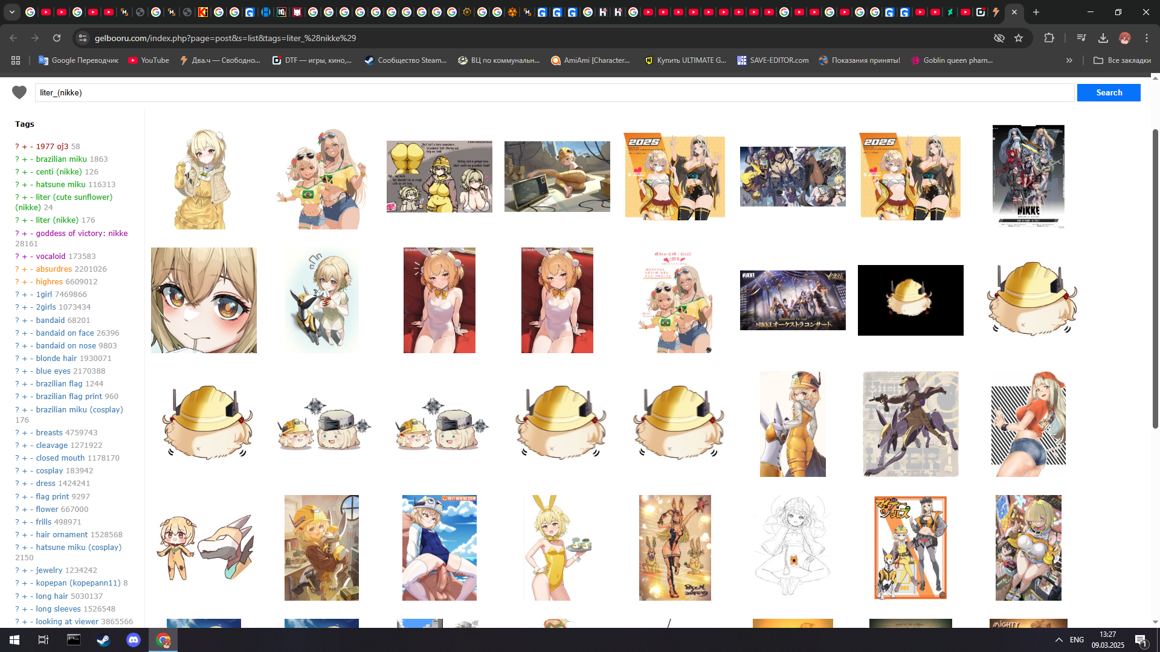Go forward in browser history
This screenshot has width=1160, height=652.
pyautogui.click(x=35, y=38)
